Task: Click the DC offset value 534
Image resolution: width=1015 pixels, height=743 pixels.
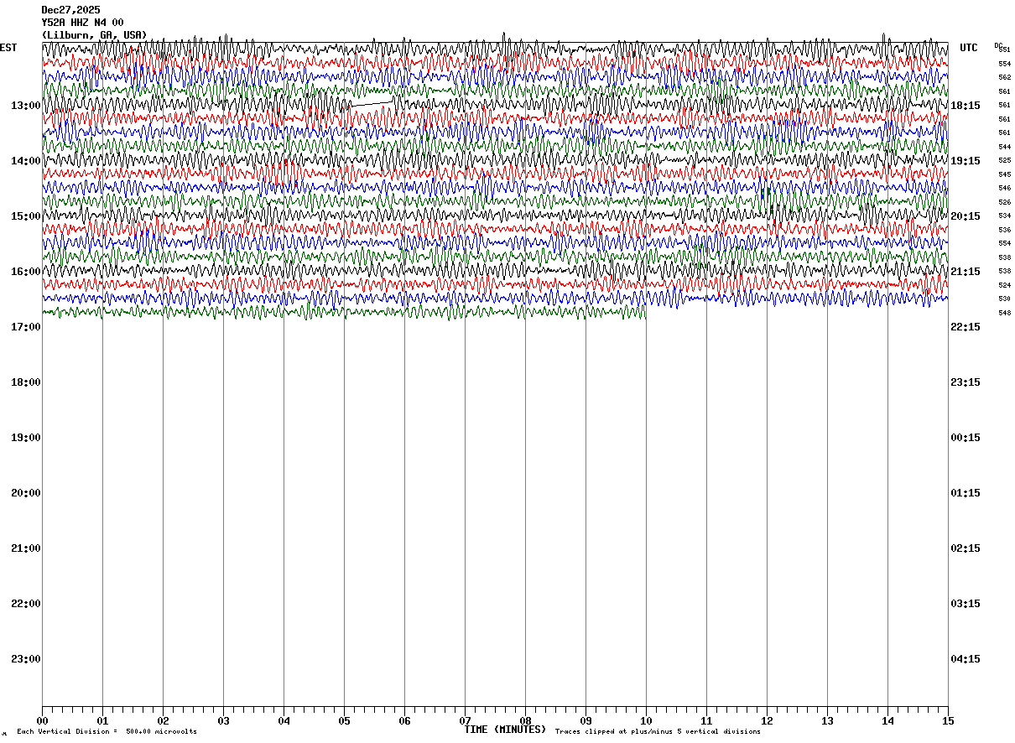Action: [x=1004, y=216]
